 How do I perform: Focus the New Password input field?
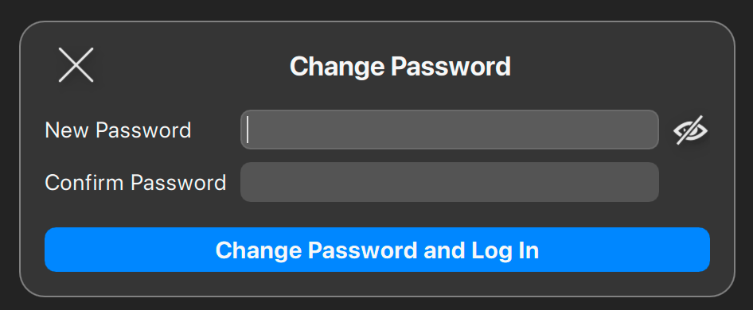pyautogui.click(x=450, y=130)
